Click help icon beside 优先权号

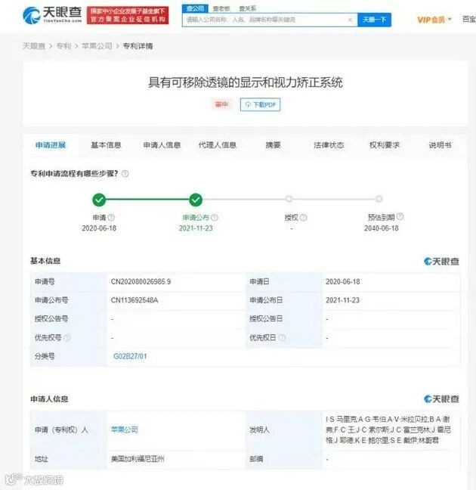(x=67, y=337)
